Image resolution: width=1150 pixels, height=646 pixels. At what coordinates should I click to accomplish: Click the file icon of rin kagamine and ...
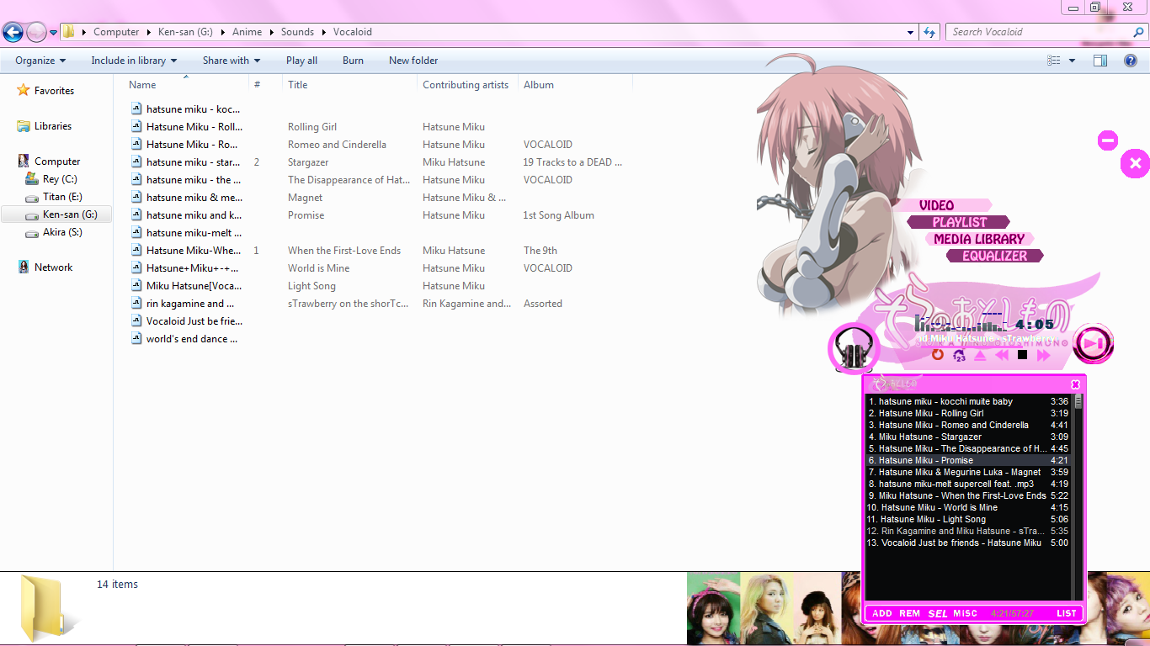point(137,303)
